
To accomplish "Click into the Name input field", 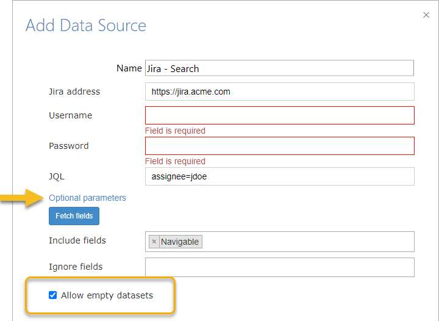I will coord(279,68).
